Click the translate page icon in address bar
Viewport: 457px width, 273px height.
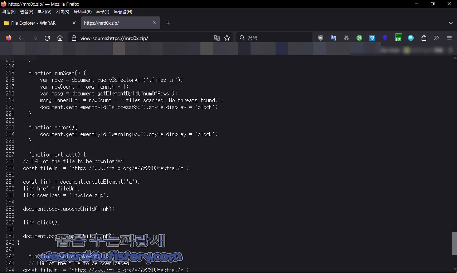click(217, 38)
